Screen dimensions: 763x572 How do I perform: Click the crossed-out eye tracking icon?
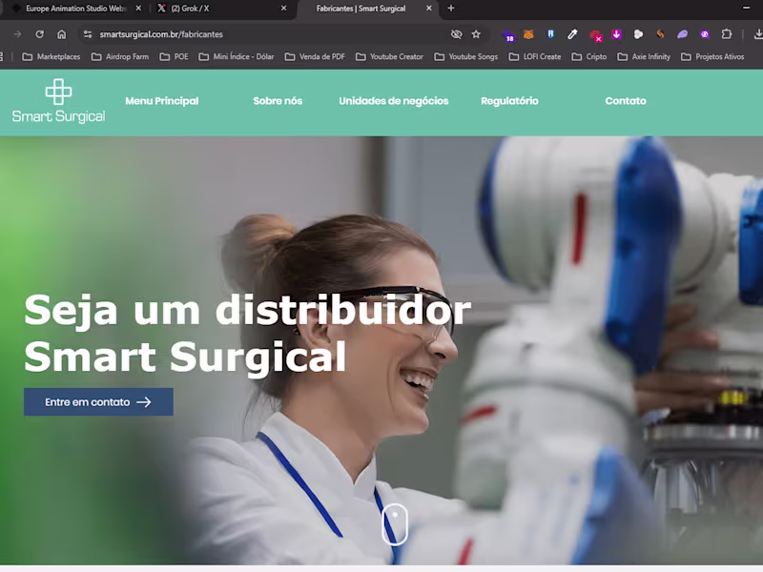click(456, 34)
